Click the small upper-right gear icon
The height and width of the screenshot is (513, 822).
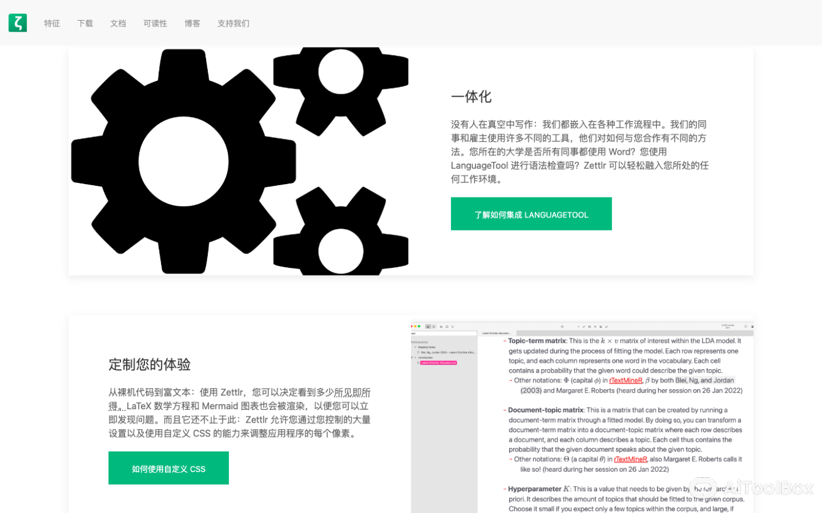[x=341, y=82]
